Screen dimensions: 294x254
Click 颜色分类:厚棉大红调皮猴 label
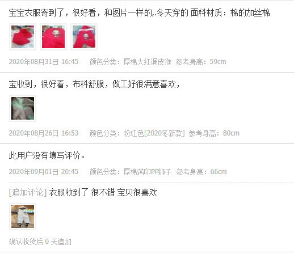click(131, 62)
